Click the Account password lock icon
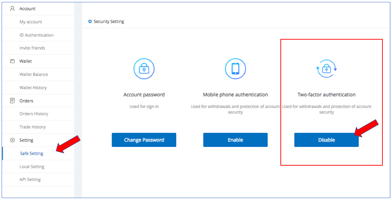The width and height of the screenshot is (392, 200). point(144,69)
